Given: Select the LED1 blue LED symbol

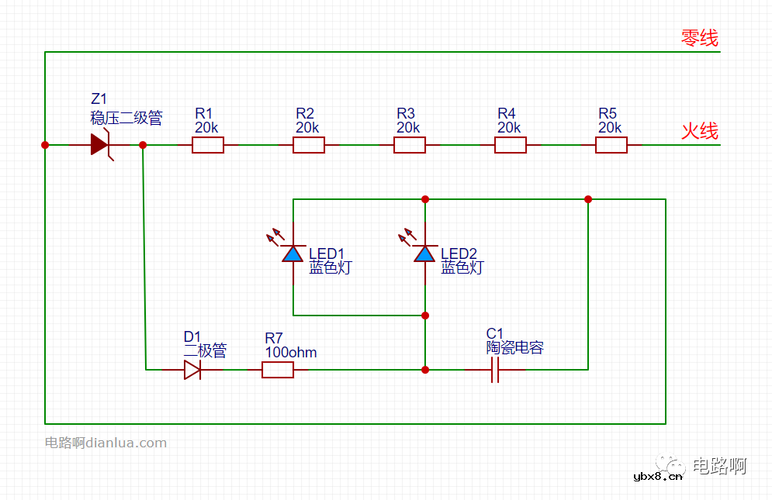Looking at the screenshot, I should [x=293, y=253].
